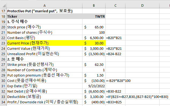Select Cost Basis value 6,500.00
Viewport: 170px width, 106px height.
point(94,38)
